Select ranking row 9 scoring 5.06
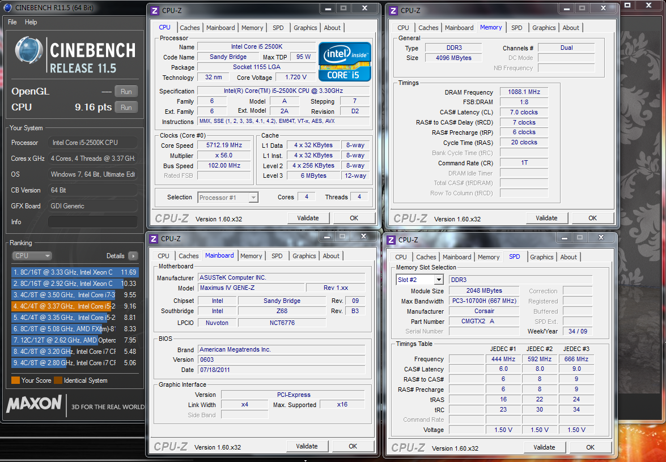Image resolution: width=666 pixels, height=462 pixels. [x=75, y=363]
